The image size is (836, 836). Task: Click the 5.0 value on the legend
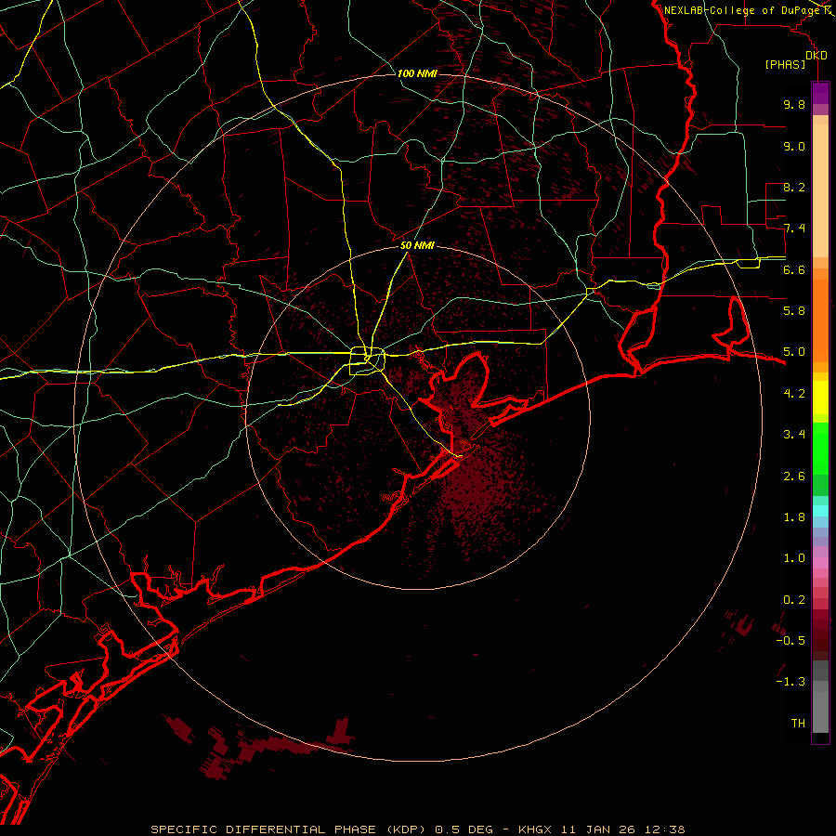(x=794, y=352)
